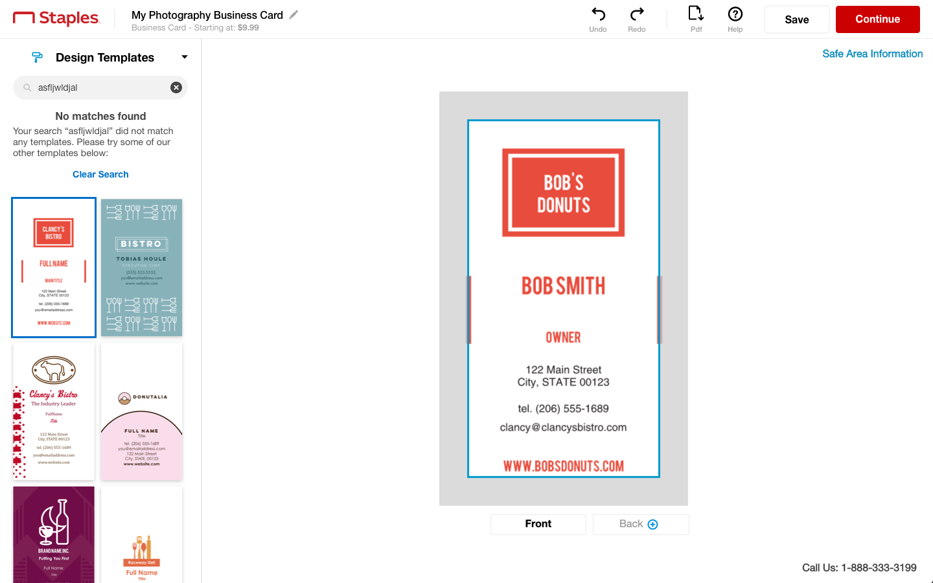This screenshot has width=933, height=583.
Task: Save the business card design
Action: (797, 19)
